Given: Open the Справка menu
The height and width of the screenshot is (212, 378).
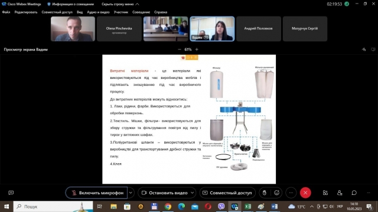Looking at the screenshot, I should [161, 12].
